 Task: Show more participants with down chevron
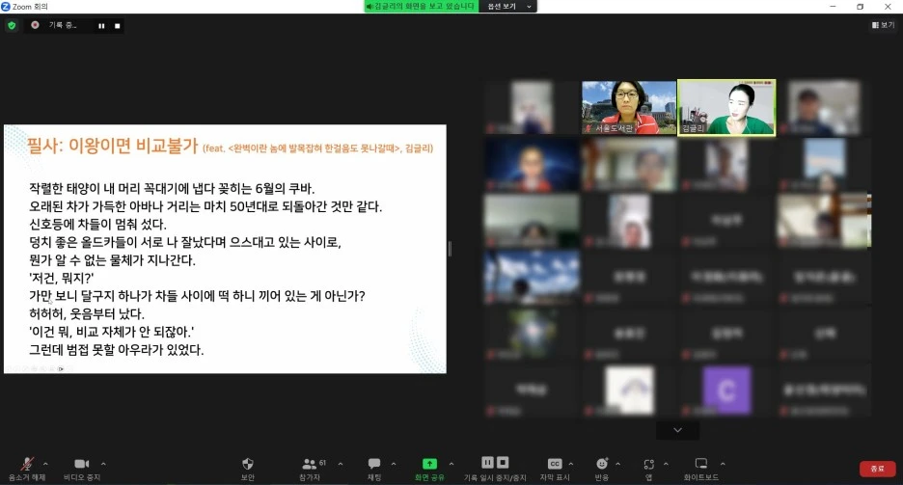pyautogui.click(x=678, y=430)
